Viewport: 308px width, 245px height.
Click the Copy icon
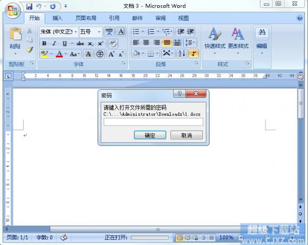[30, 40]
